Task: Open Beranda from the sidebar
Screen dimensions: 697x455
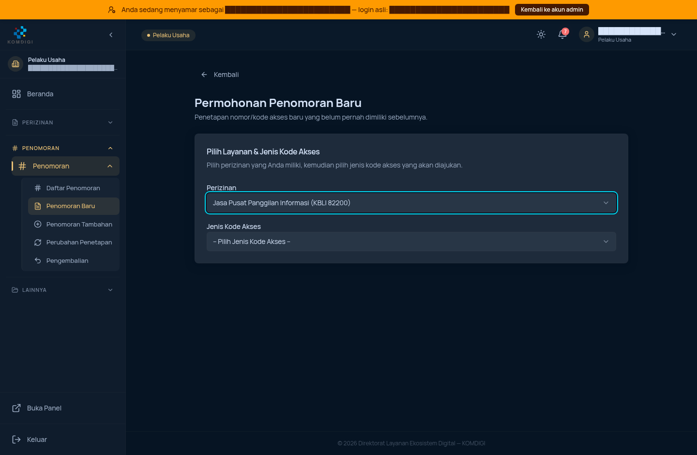Action: click(63, 94)
